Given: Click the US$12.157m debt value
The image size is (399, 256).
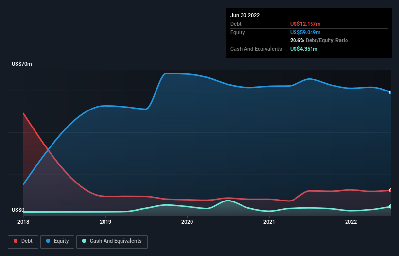Looking at the screenshot, I should point(305,24).
